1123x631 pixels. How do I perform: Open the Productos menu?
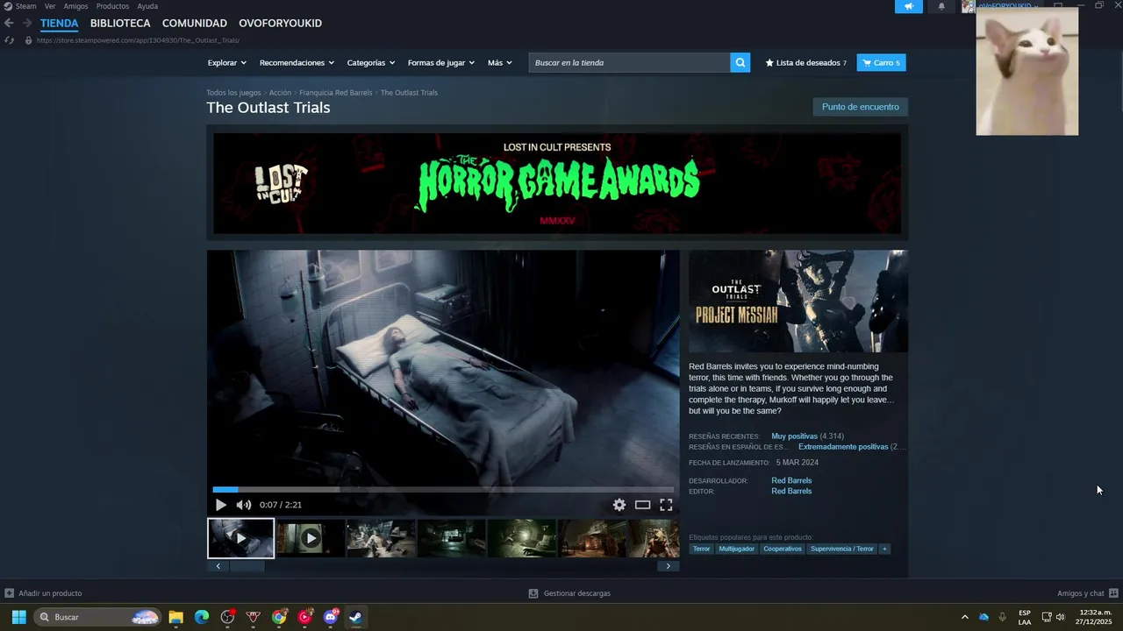pos(112,6)
